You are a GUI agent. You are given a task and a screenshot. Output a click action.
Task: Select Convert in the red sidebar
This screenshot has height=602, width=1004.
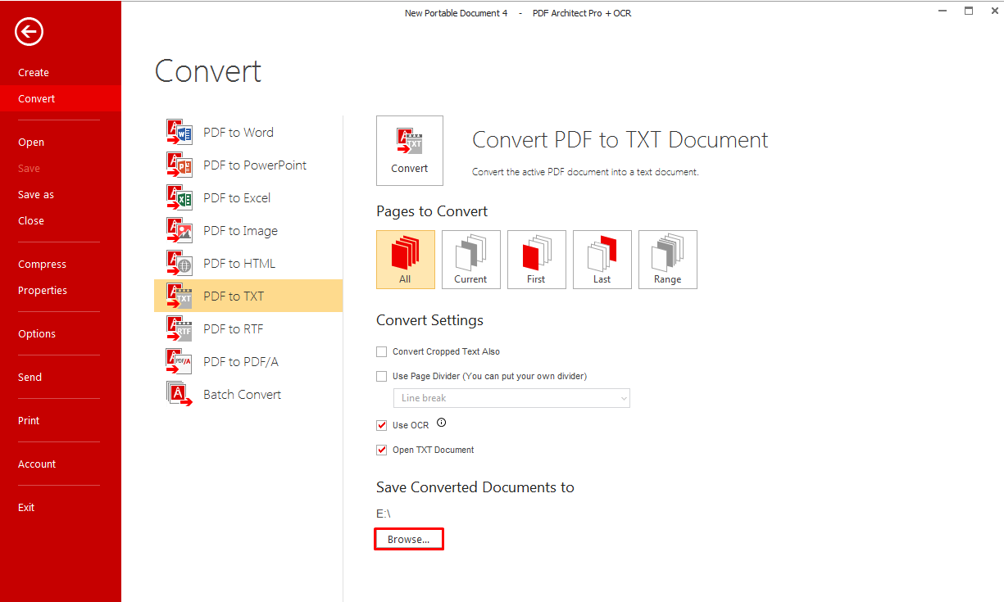[x=61, y=98]
